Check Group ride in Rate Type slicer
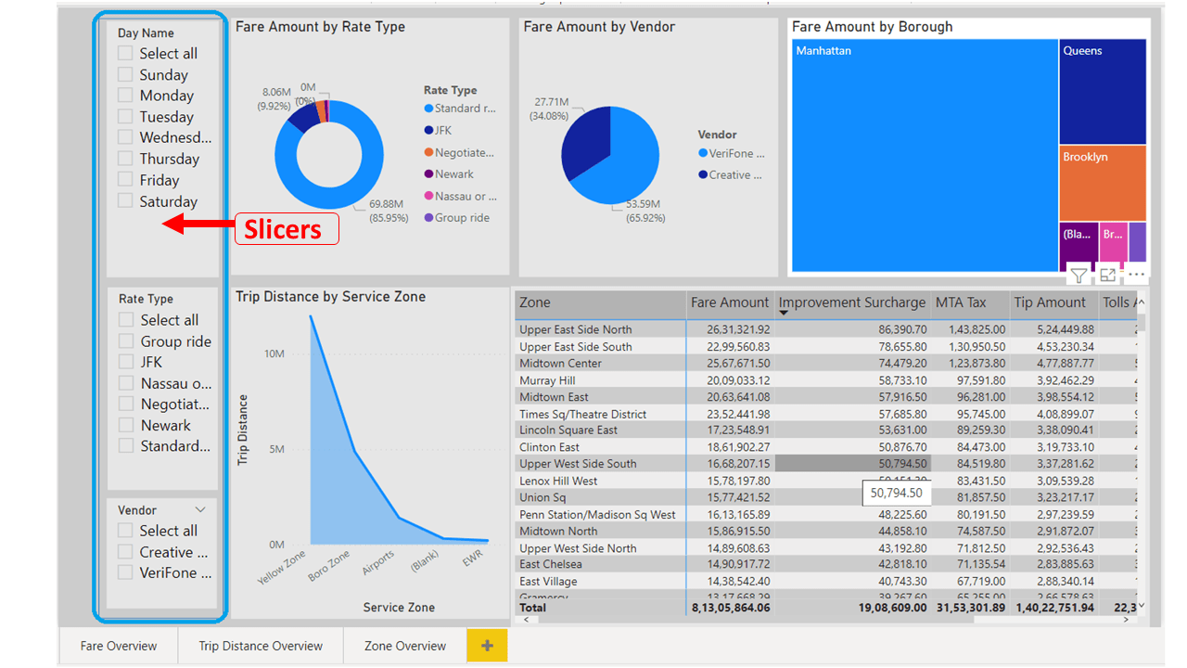 tap(125, 340)
